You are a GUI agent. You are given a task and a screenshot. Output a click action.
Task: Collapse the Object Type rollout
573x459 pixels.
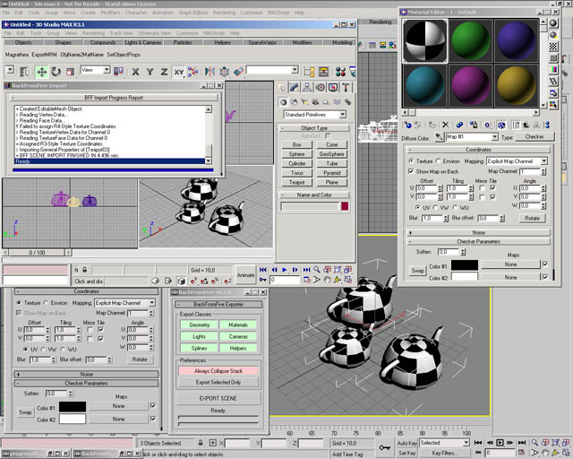click(x=314, y=128)
